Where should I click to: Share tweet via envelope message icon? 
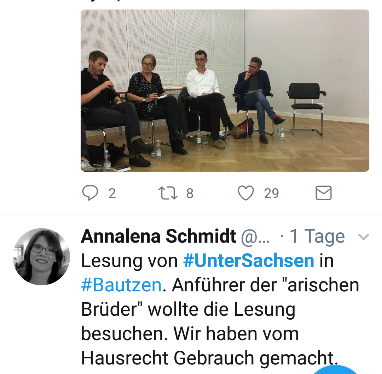coord(324,193)
